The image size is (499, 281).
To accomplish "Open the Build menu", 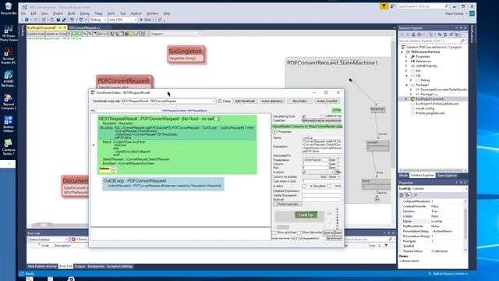I will click(x=71, y=13).
